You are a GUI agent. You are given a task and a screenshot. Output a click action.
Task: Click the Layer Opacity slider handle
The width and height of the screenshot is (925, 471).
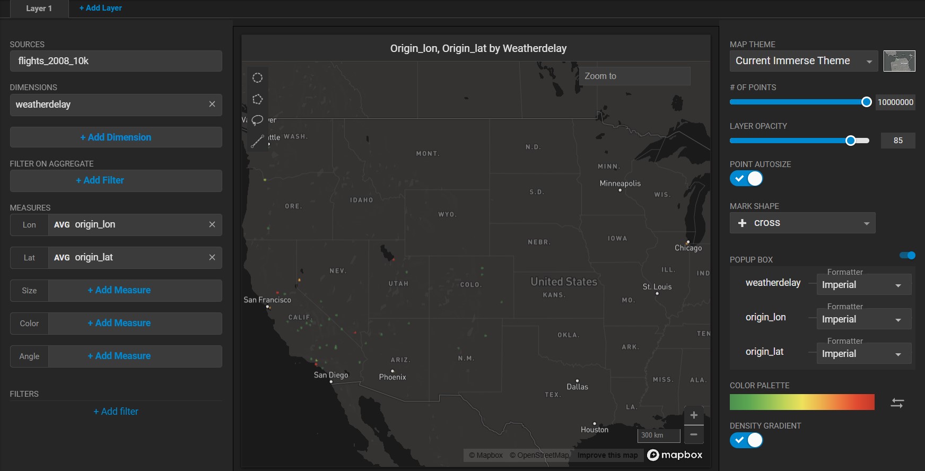point(850,141)
